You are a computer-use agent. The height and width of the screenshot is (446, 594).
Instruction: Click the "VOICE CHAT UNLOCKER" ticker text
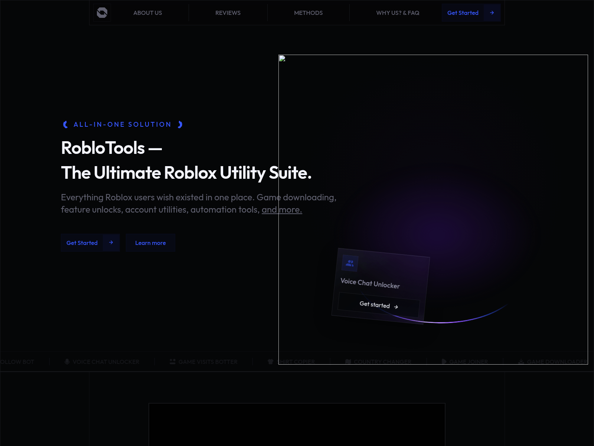tap(106, 362)
